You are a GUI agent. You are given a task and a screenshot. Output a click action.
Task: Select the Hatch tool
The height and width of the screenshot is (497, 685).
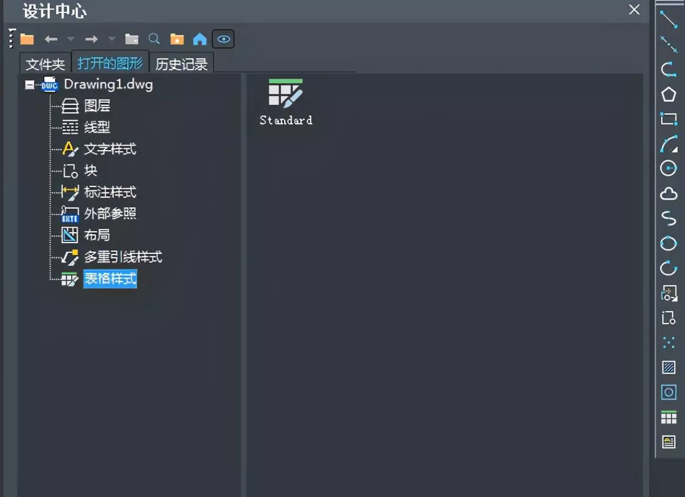[x=669, y=367]
